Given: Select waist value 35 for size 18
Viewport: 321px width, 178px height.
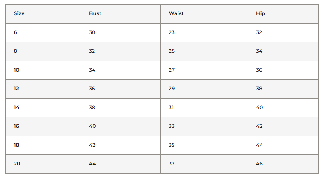Looking at the screenshot, I should click(x=172, y=145).
